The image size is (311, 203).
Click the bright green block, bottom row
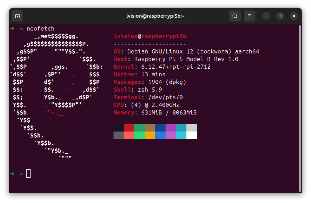click(x=140, y=135)
